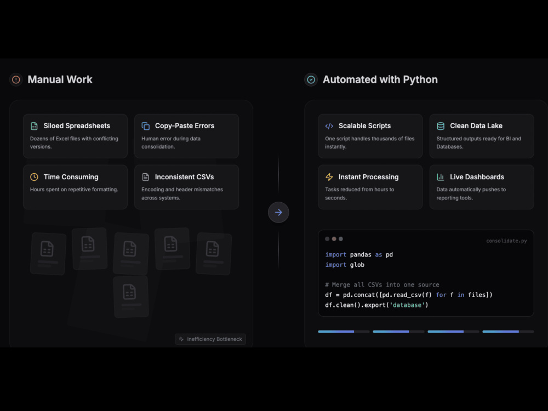The image size is (548, 411).
Task: Select the Siloed Spreadsheets heading
Action: click(77, 126)
